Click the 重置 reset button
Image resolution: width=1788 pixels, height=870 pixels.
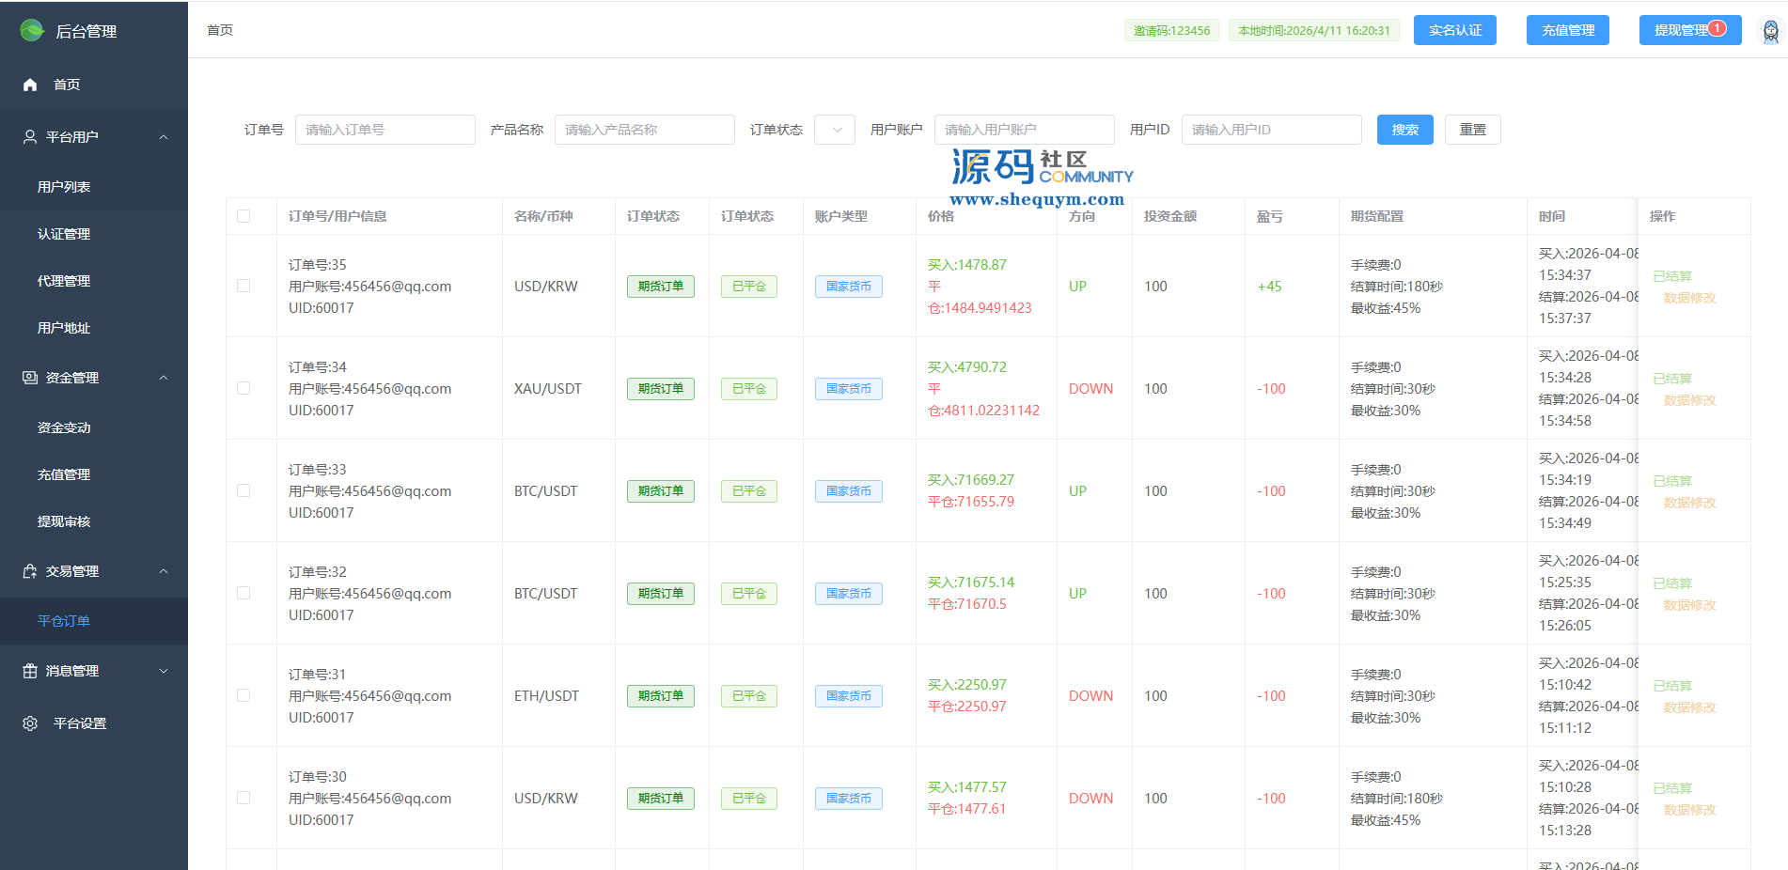(1472, 130)
